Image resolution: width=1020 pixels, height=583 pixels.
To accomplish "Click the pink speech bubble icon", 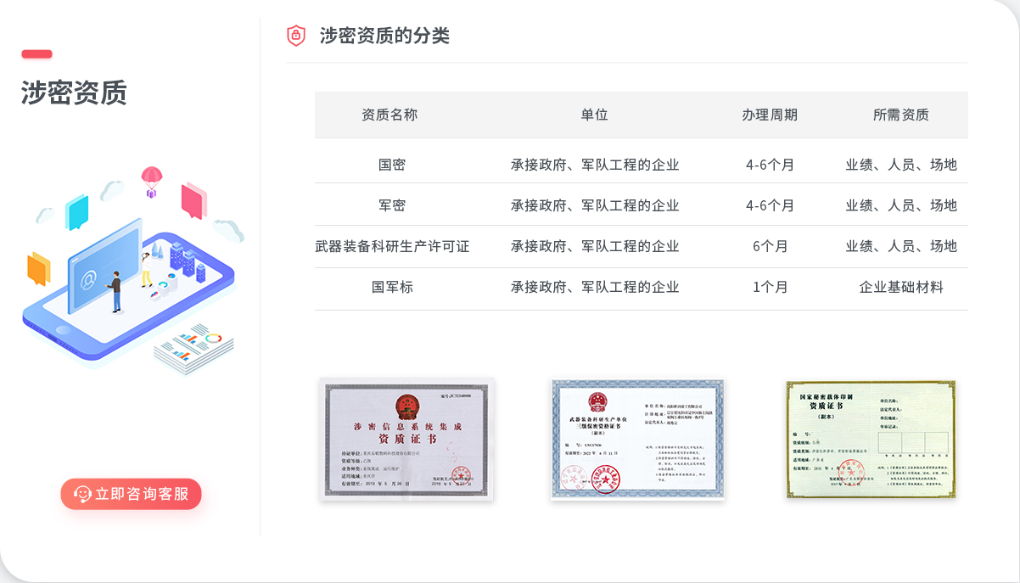I will [193, 201].
